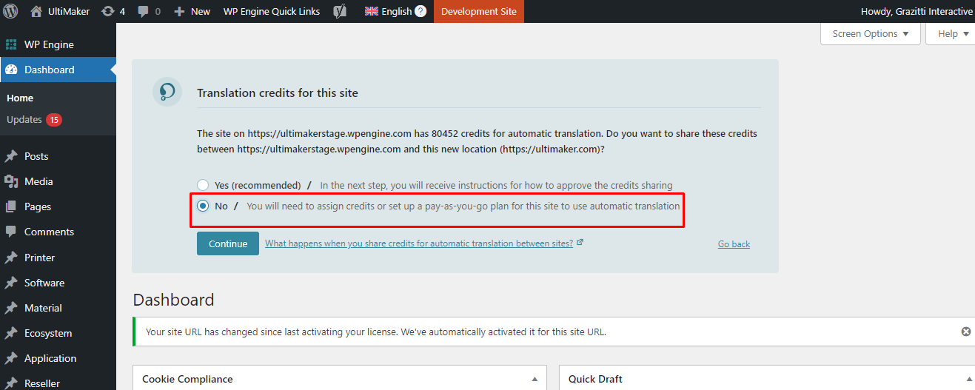Click the Printer pin icon
Image resolution: width=975 pixels, height=390 pixels.
pyautogui.click(x=11, y=258)
